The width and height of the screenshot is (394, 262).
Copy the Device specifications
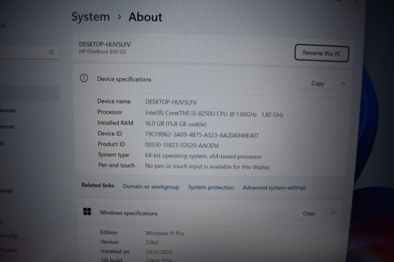tap(318, 83)
